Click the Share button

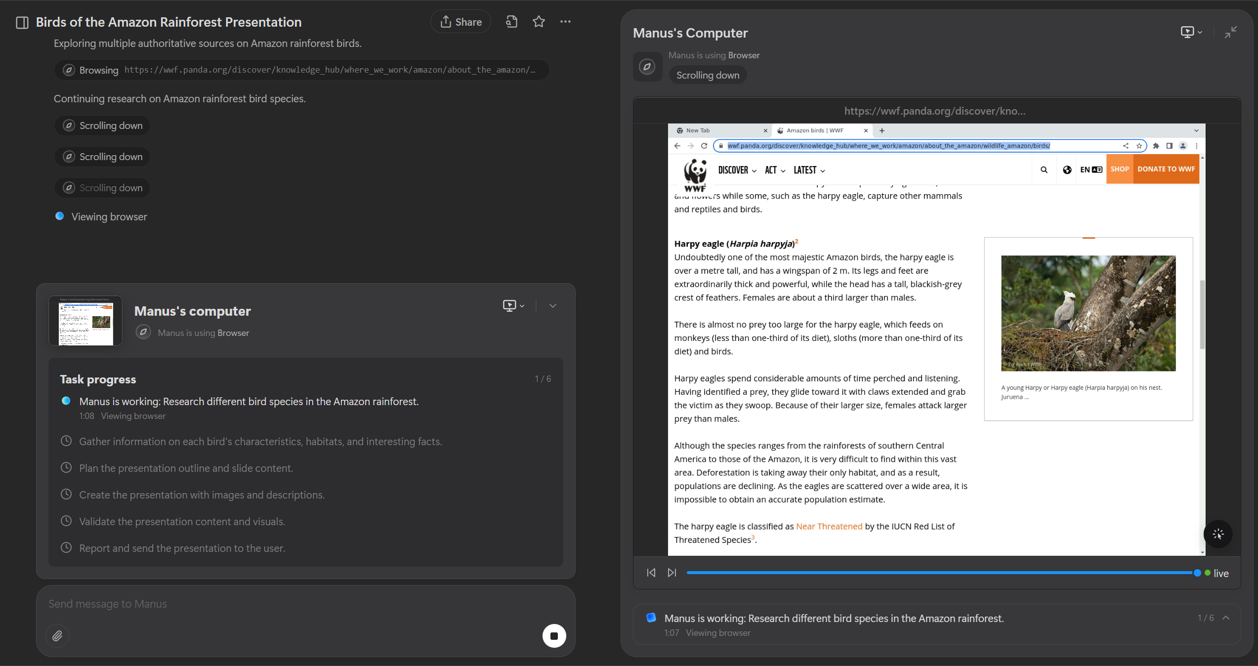click(x=461, y=22)
